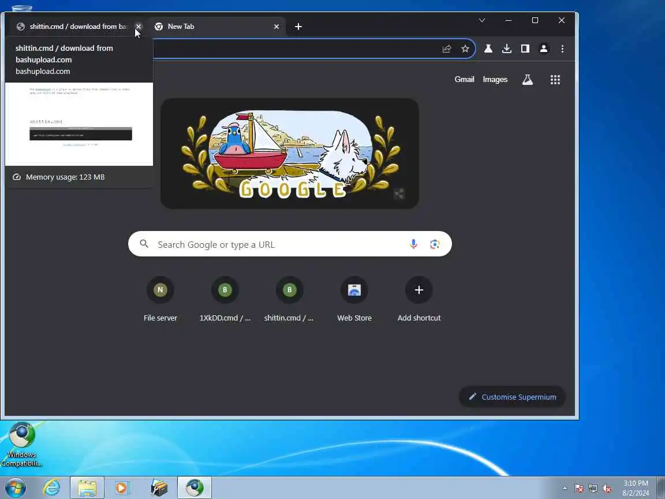The image size is (665, 499).
Task: Click the muted volume tray icon
Action: click(607, 489)
